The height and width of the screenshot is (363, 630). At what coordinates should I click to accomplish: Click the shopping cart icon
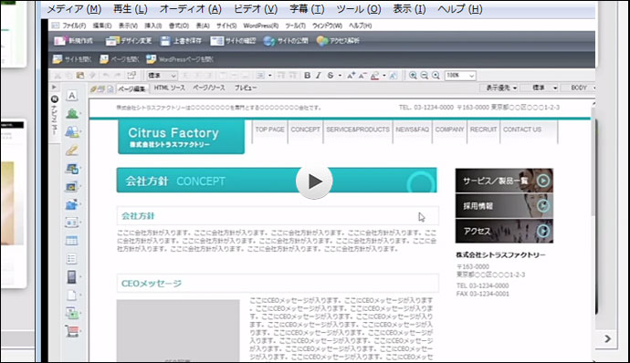[x=72, y=331]
